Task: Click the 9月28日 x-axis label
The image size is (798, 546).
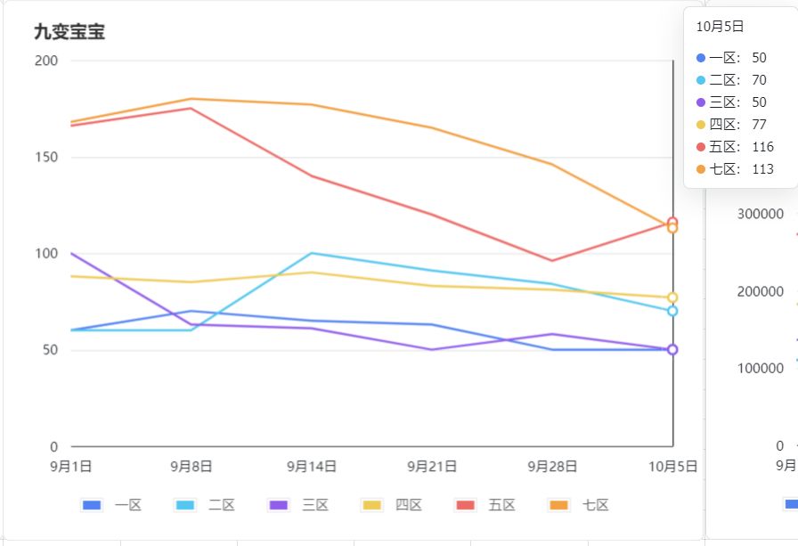Action: coord(552,466)
